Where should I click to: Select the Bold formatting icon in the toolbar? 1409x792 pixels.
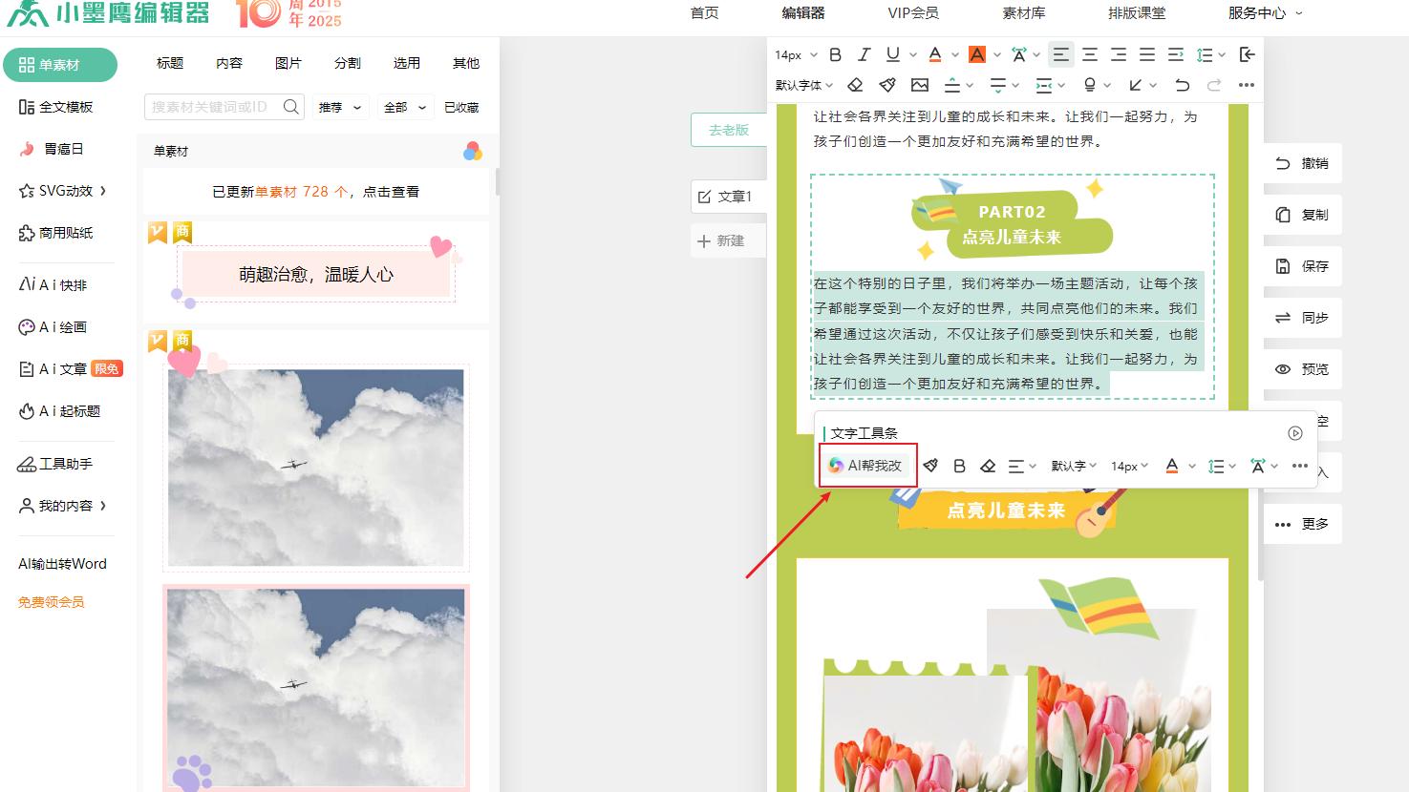point(834,54)
